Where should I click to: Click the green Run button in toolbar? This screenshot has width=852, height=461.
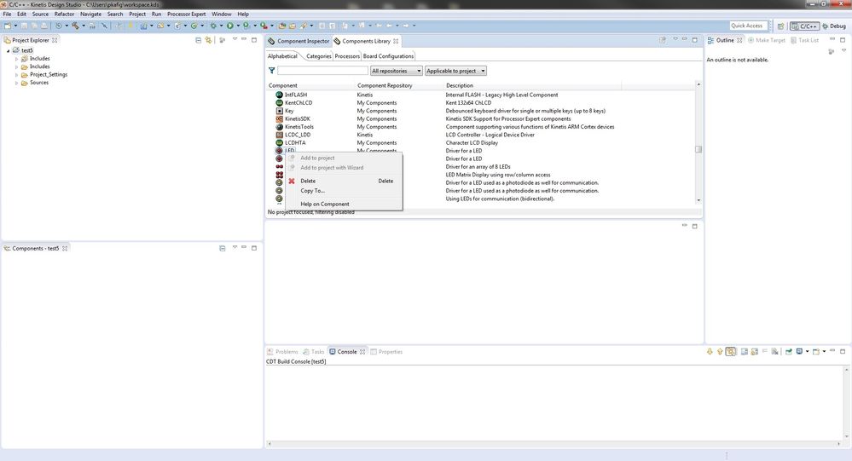coord(230,26)
